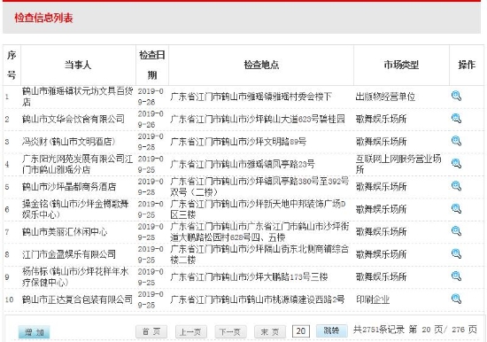This screenshot has height=342, width=487.
Task: Select party 广东阳光网苑发展有限公司江门市鹤山雅瑶分店
Action: coord(77,164)
